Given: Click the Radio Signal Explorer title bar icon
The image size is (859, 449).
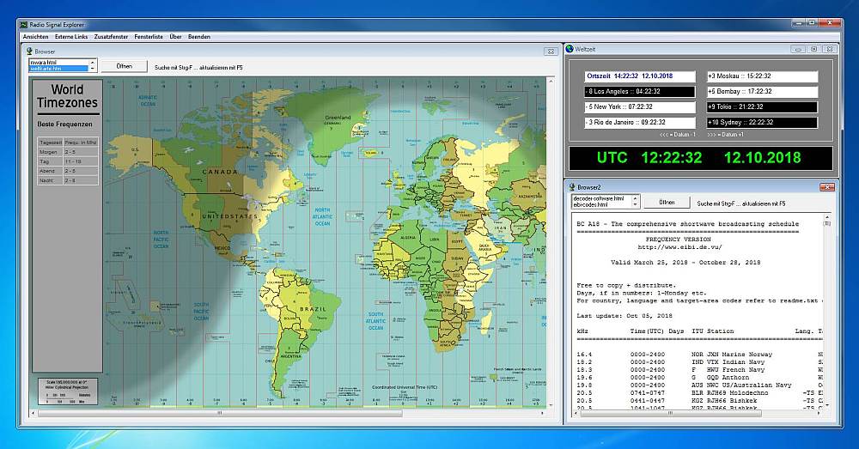Looking at the screenshot, I should (23, 25).
